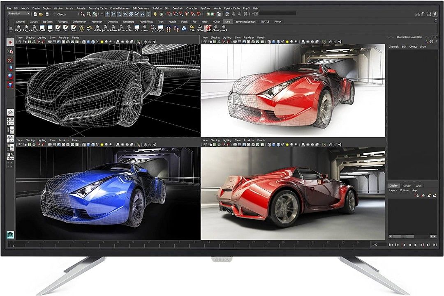Click the Snap to Grids magnet icon
This screenshot has width=444, height=296.
(169, 14)
